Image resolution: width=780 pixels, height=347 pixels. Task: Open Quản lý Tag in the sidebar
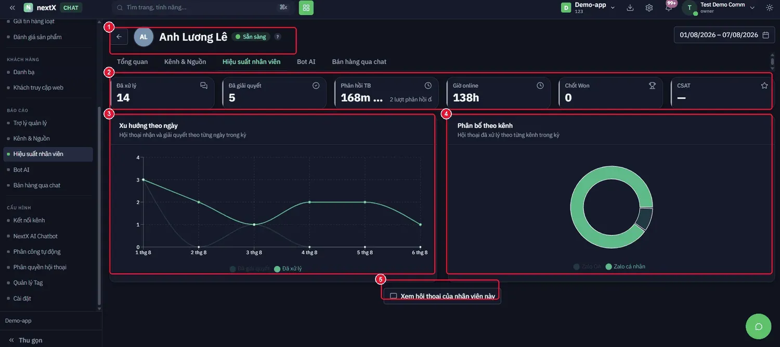(28, 283)
